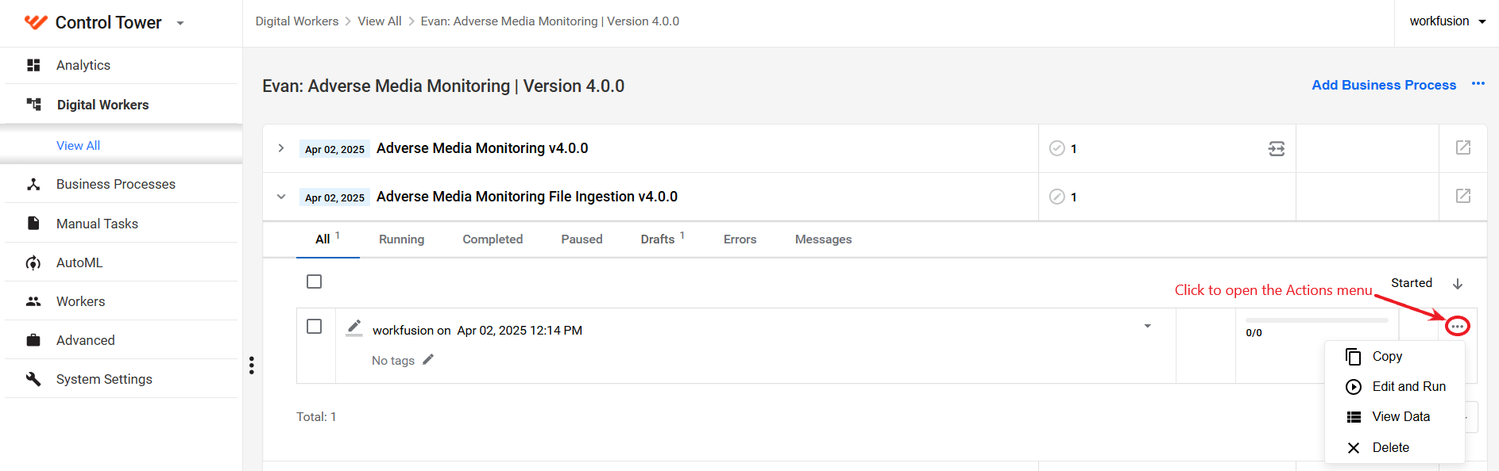Select the All tab
This screenshot has width=1499, height=471.
click(327, 239)
